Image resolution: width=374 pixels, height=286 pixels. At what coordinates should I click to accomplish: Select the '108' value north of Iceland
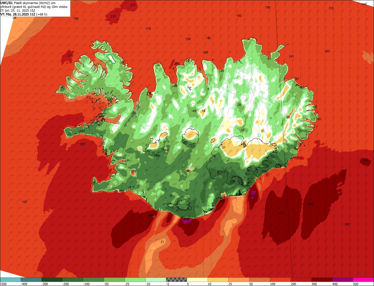(x=188, y=39)
